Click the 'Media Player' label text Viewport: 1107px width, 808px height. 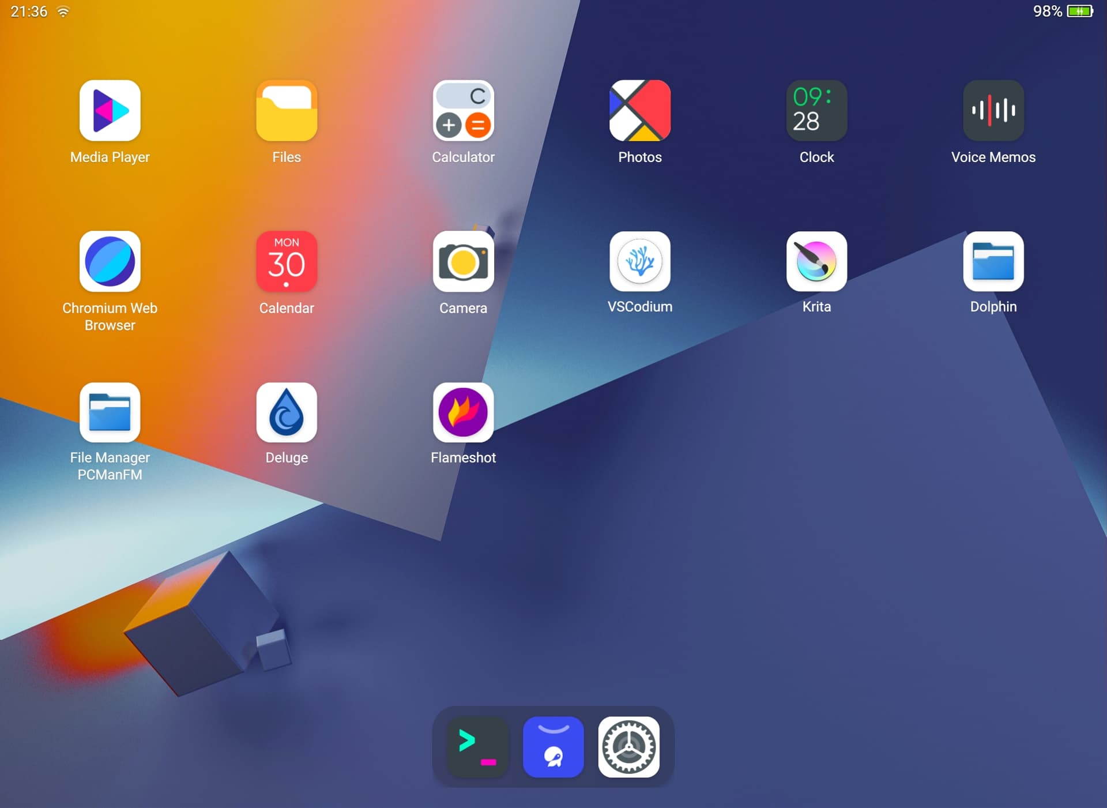pyautogui.click(x=110, y=157)
